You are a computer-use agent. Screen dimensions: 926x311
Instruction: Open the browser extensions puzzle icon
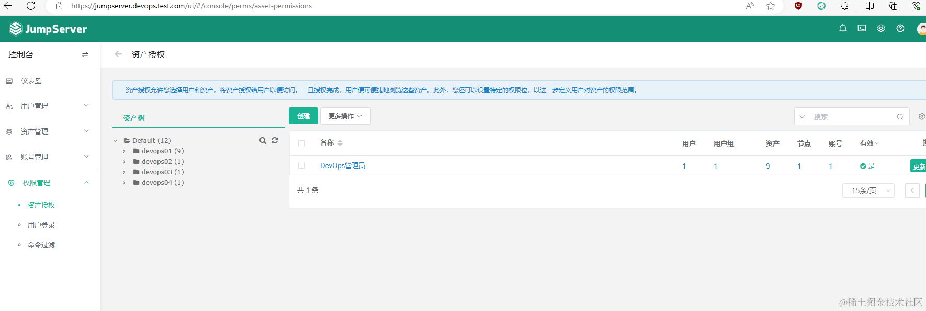click(x=844, y=6)
